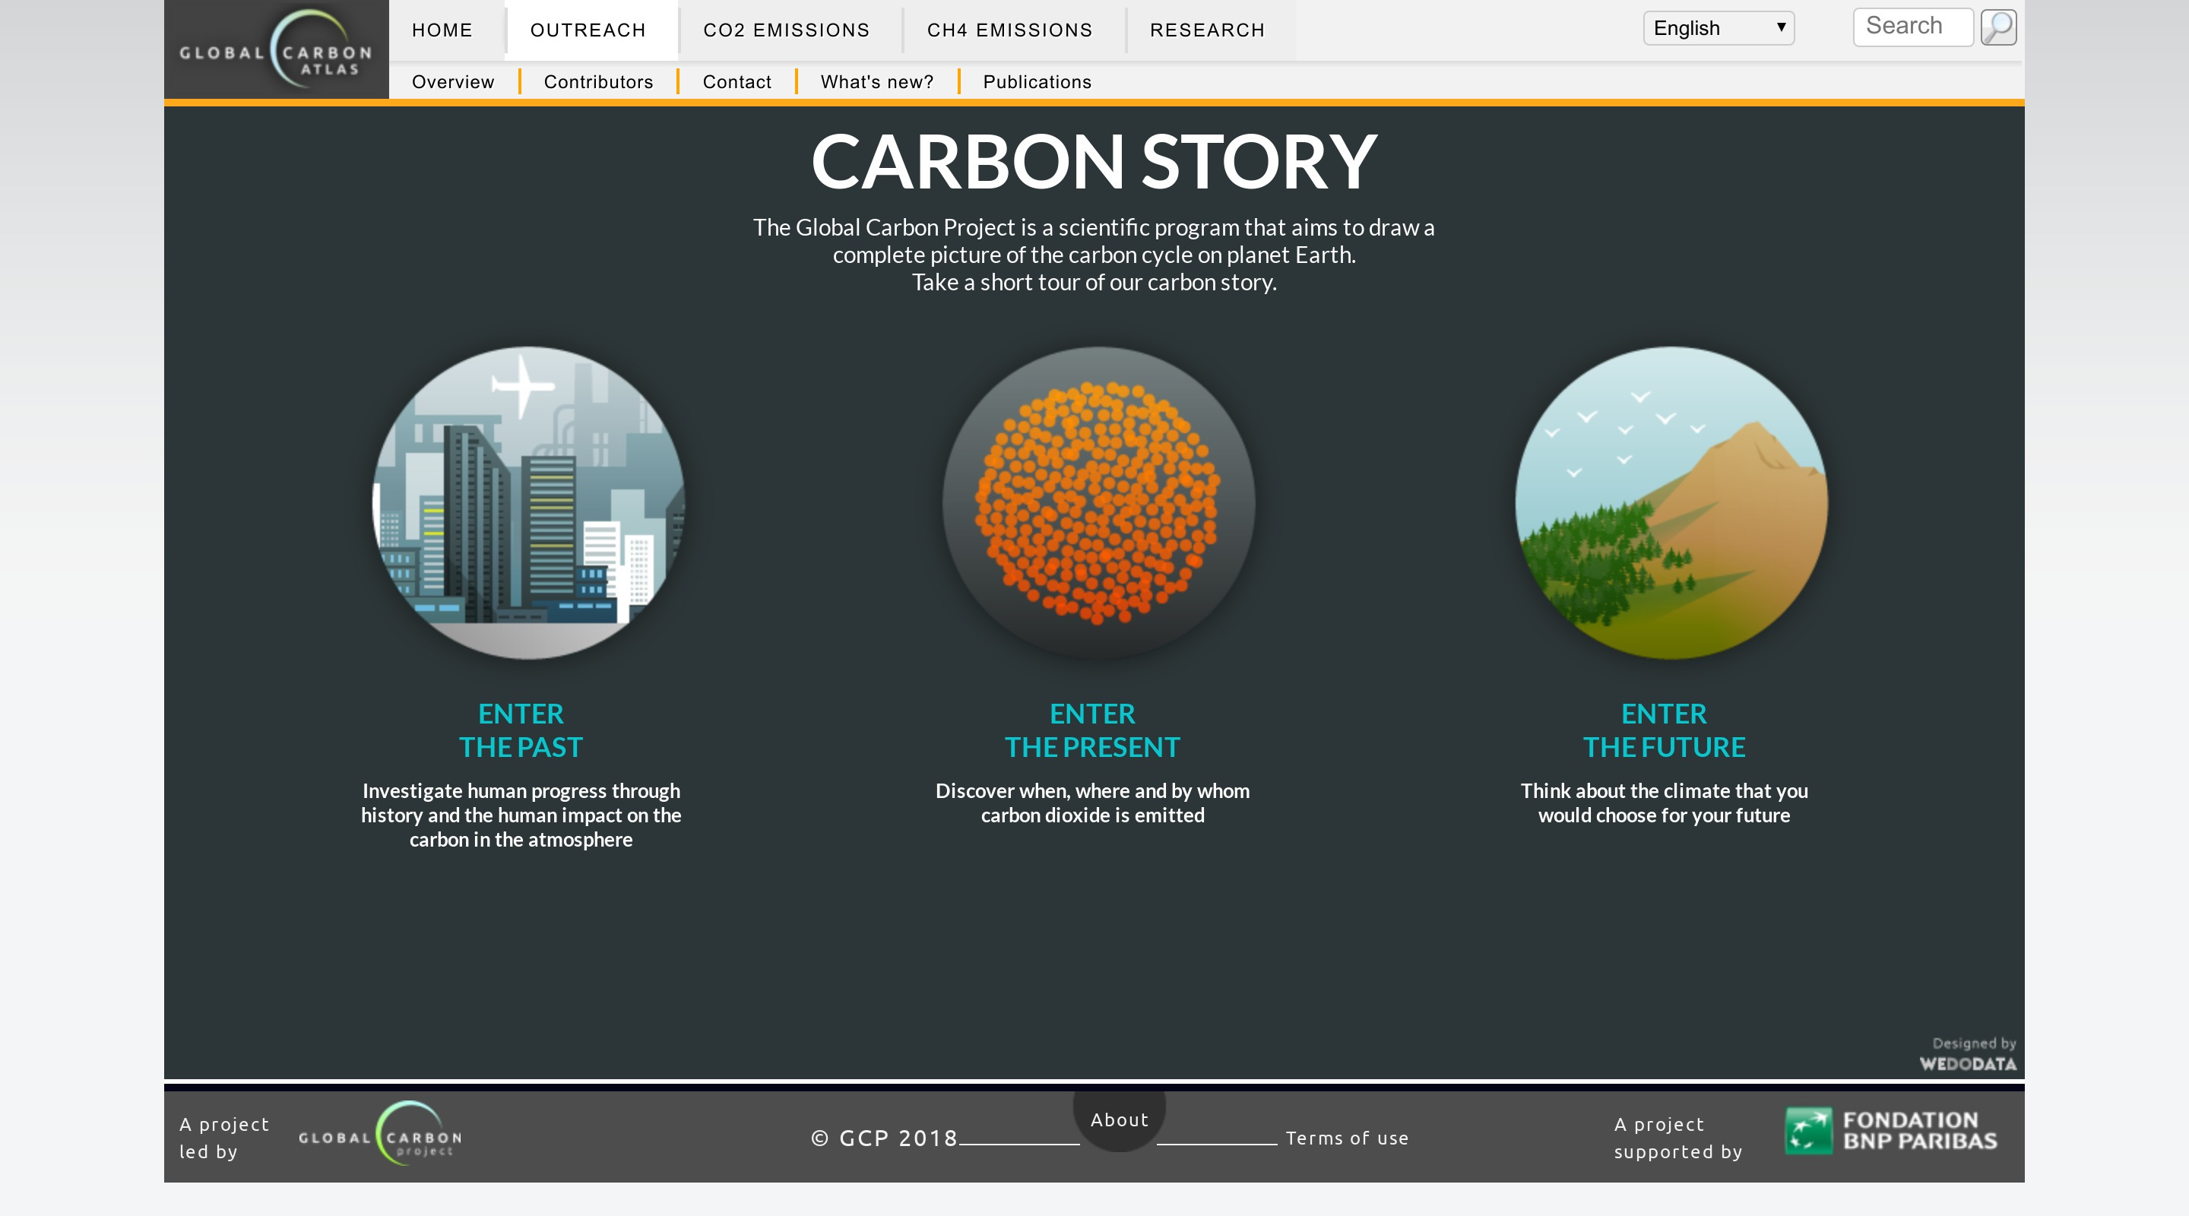The image size is (2189, 1216).
Task: Expand the English language dropdown
Action: (1719, 28)
